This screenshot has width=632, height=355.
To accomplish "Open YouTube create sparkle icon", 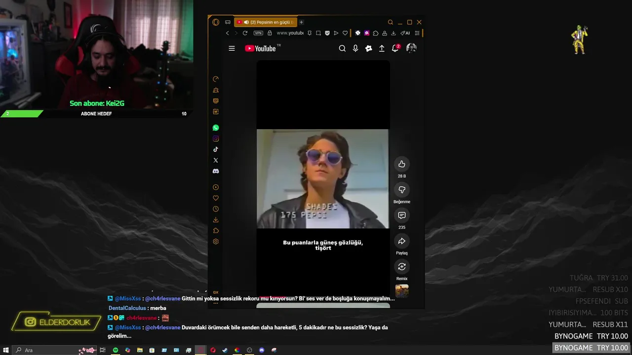I will pyautogui.click(x=368, y=48).
